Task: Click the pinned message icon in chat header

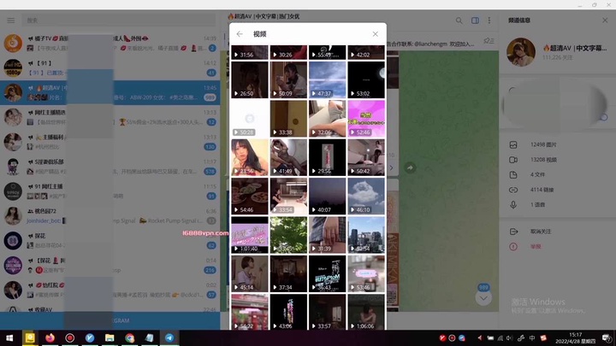Action: [x=489, y=39]
